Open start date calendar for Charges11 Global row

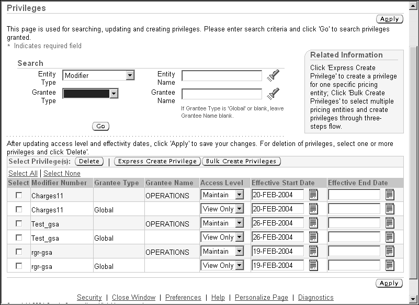coord(313,209)
